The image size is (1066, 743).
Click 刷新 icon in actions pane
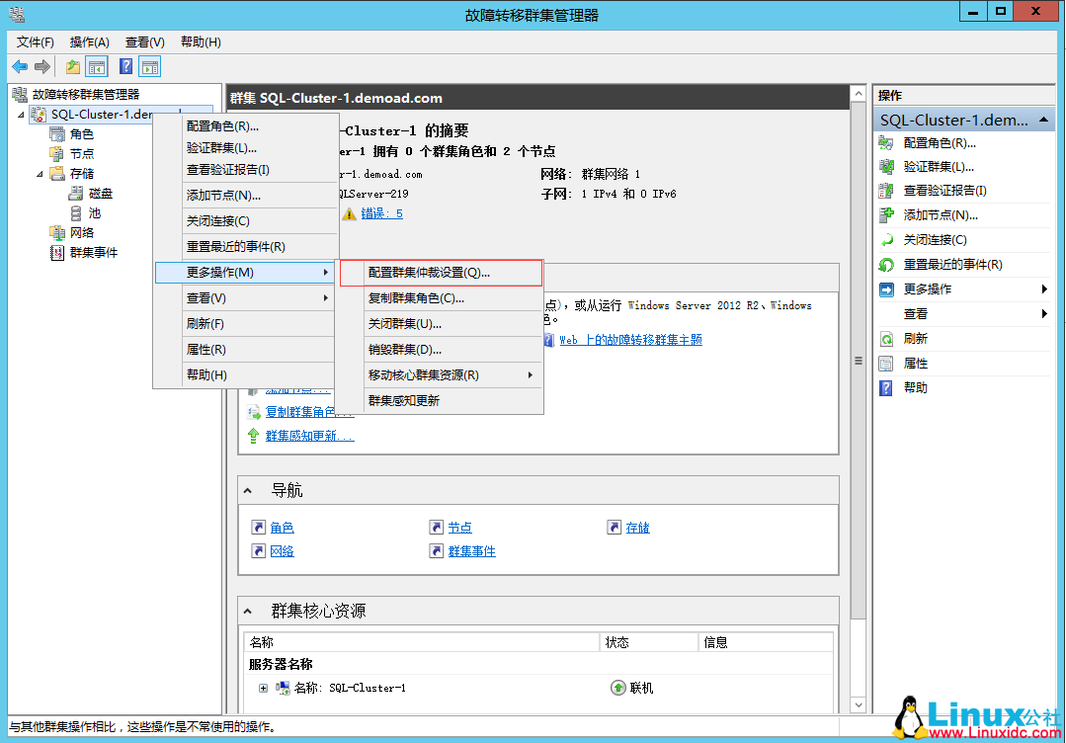[886, 339]
